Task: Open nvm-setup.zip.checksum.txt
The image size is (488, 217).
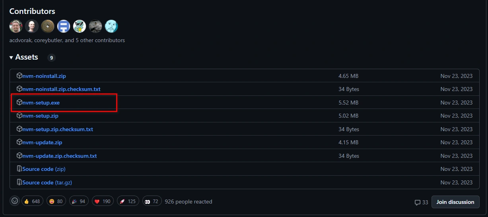Action: click(x=58, y=129)
